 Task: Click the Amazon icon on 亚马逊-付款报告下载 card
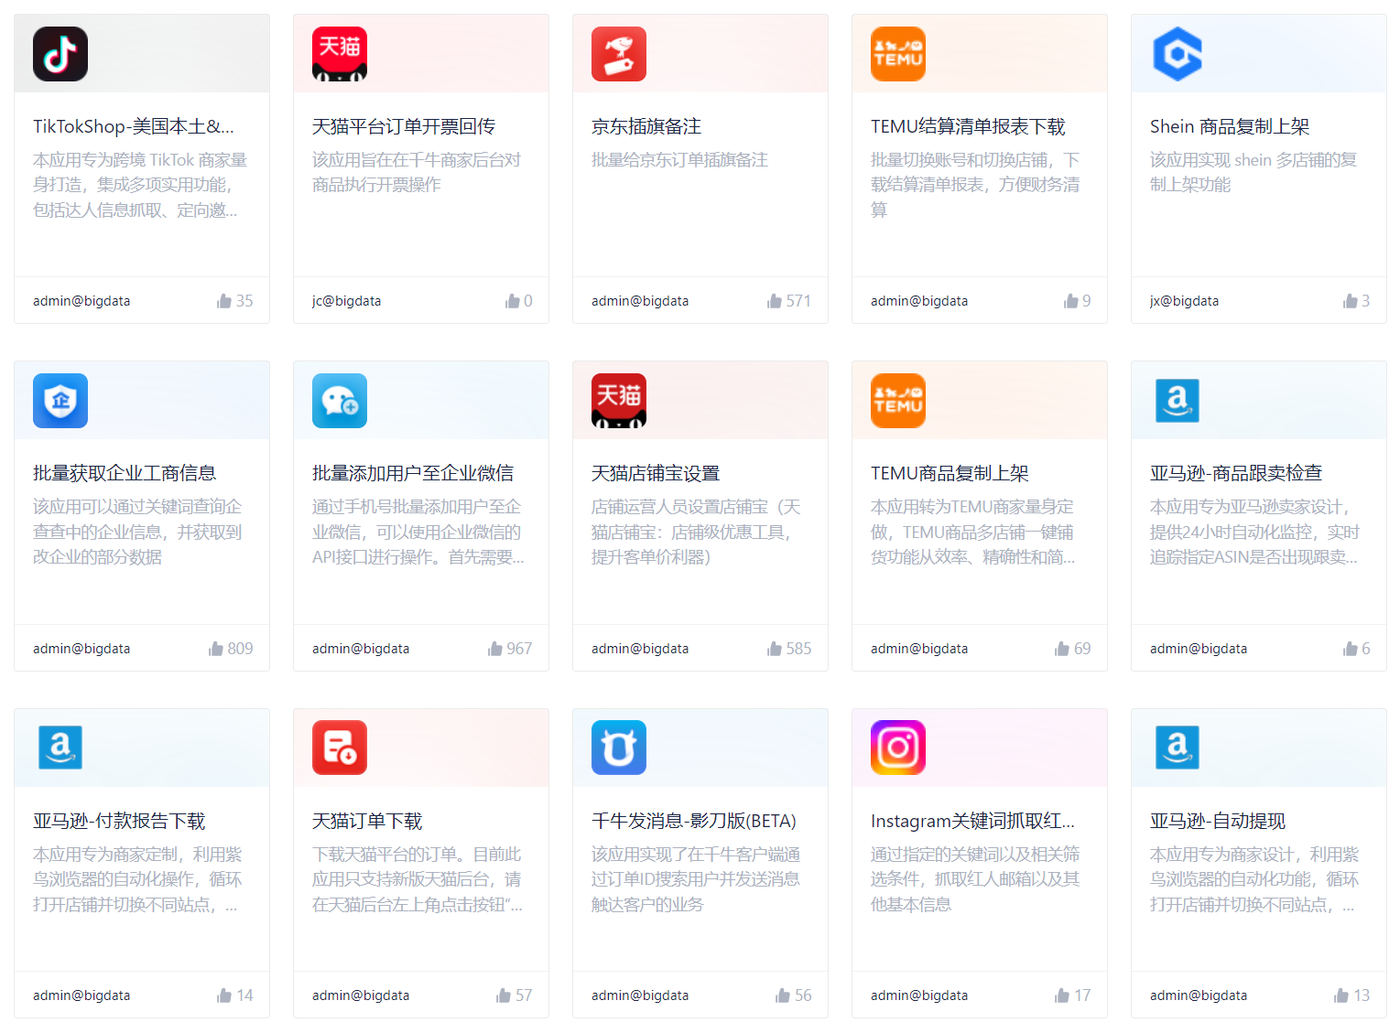coord(60,748)
